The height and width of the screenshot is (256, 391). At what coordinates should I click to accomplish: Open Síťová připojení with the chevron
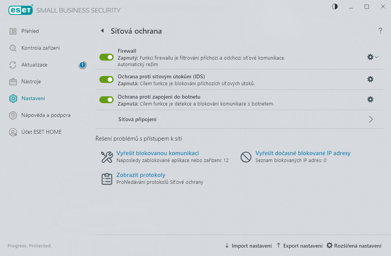coord(371,119)
